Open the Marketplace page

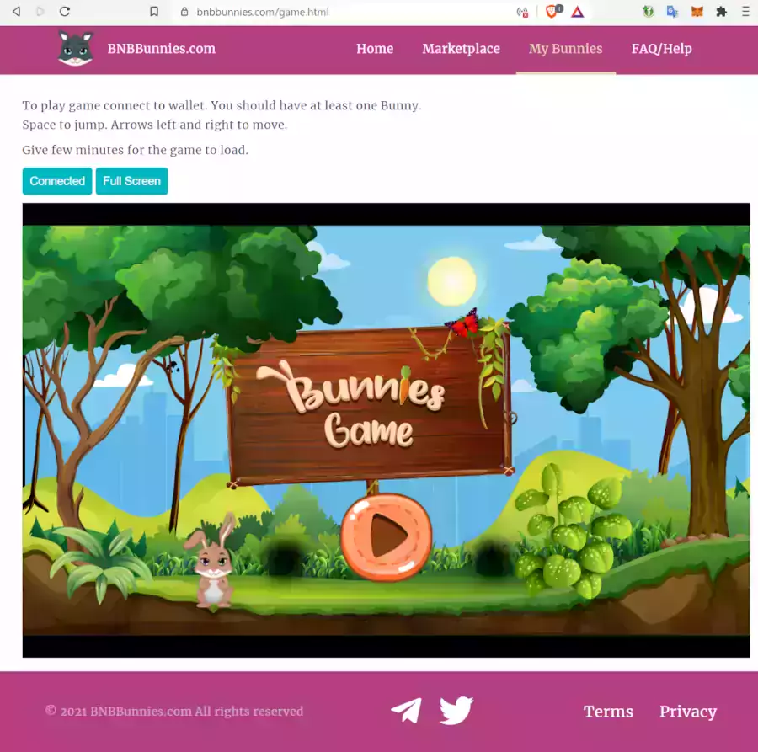pyautogui.click(x=461, y=49)
